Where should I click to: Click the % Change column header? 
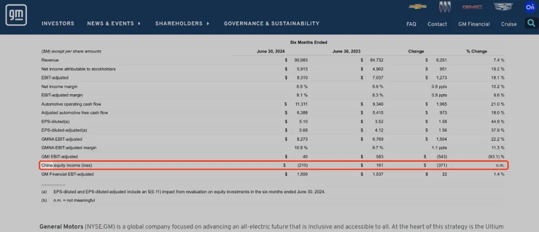477,51
